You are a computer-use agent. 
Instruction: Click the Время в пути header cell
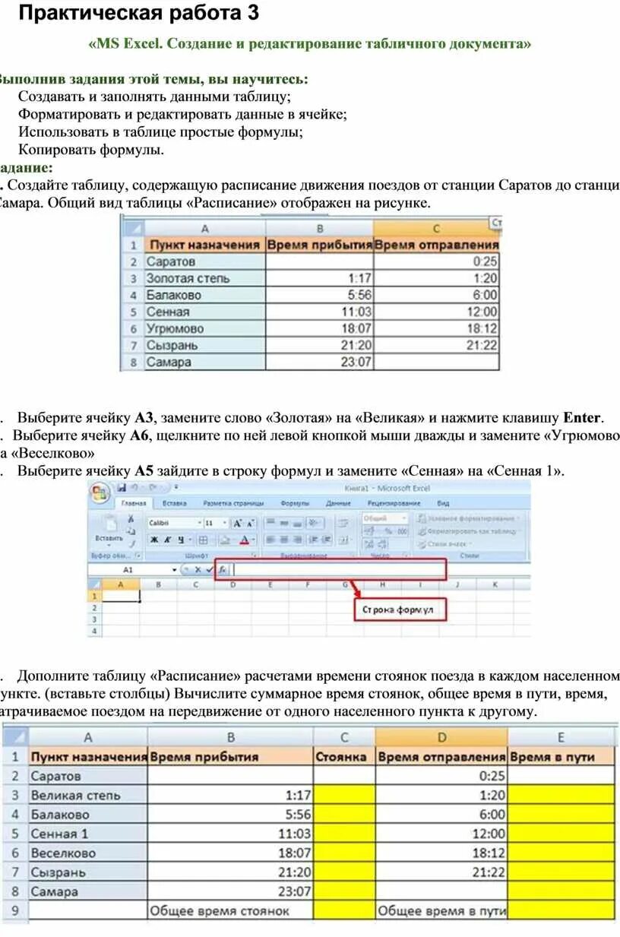click(x=561, y=756)
